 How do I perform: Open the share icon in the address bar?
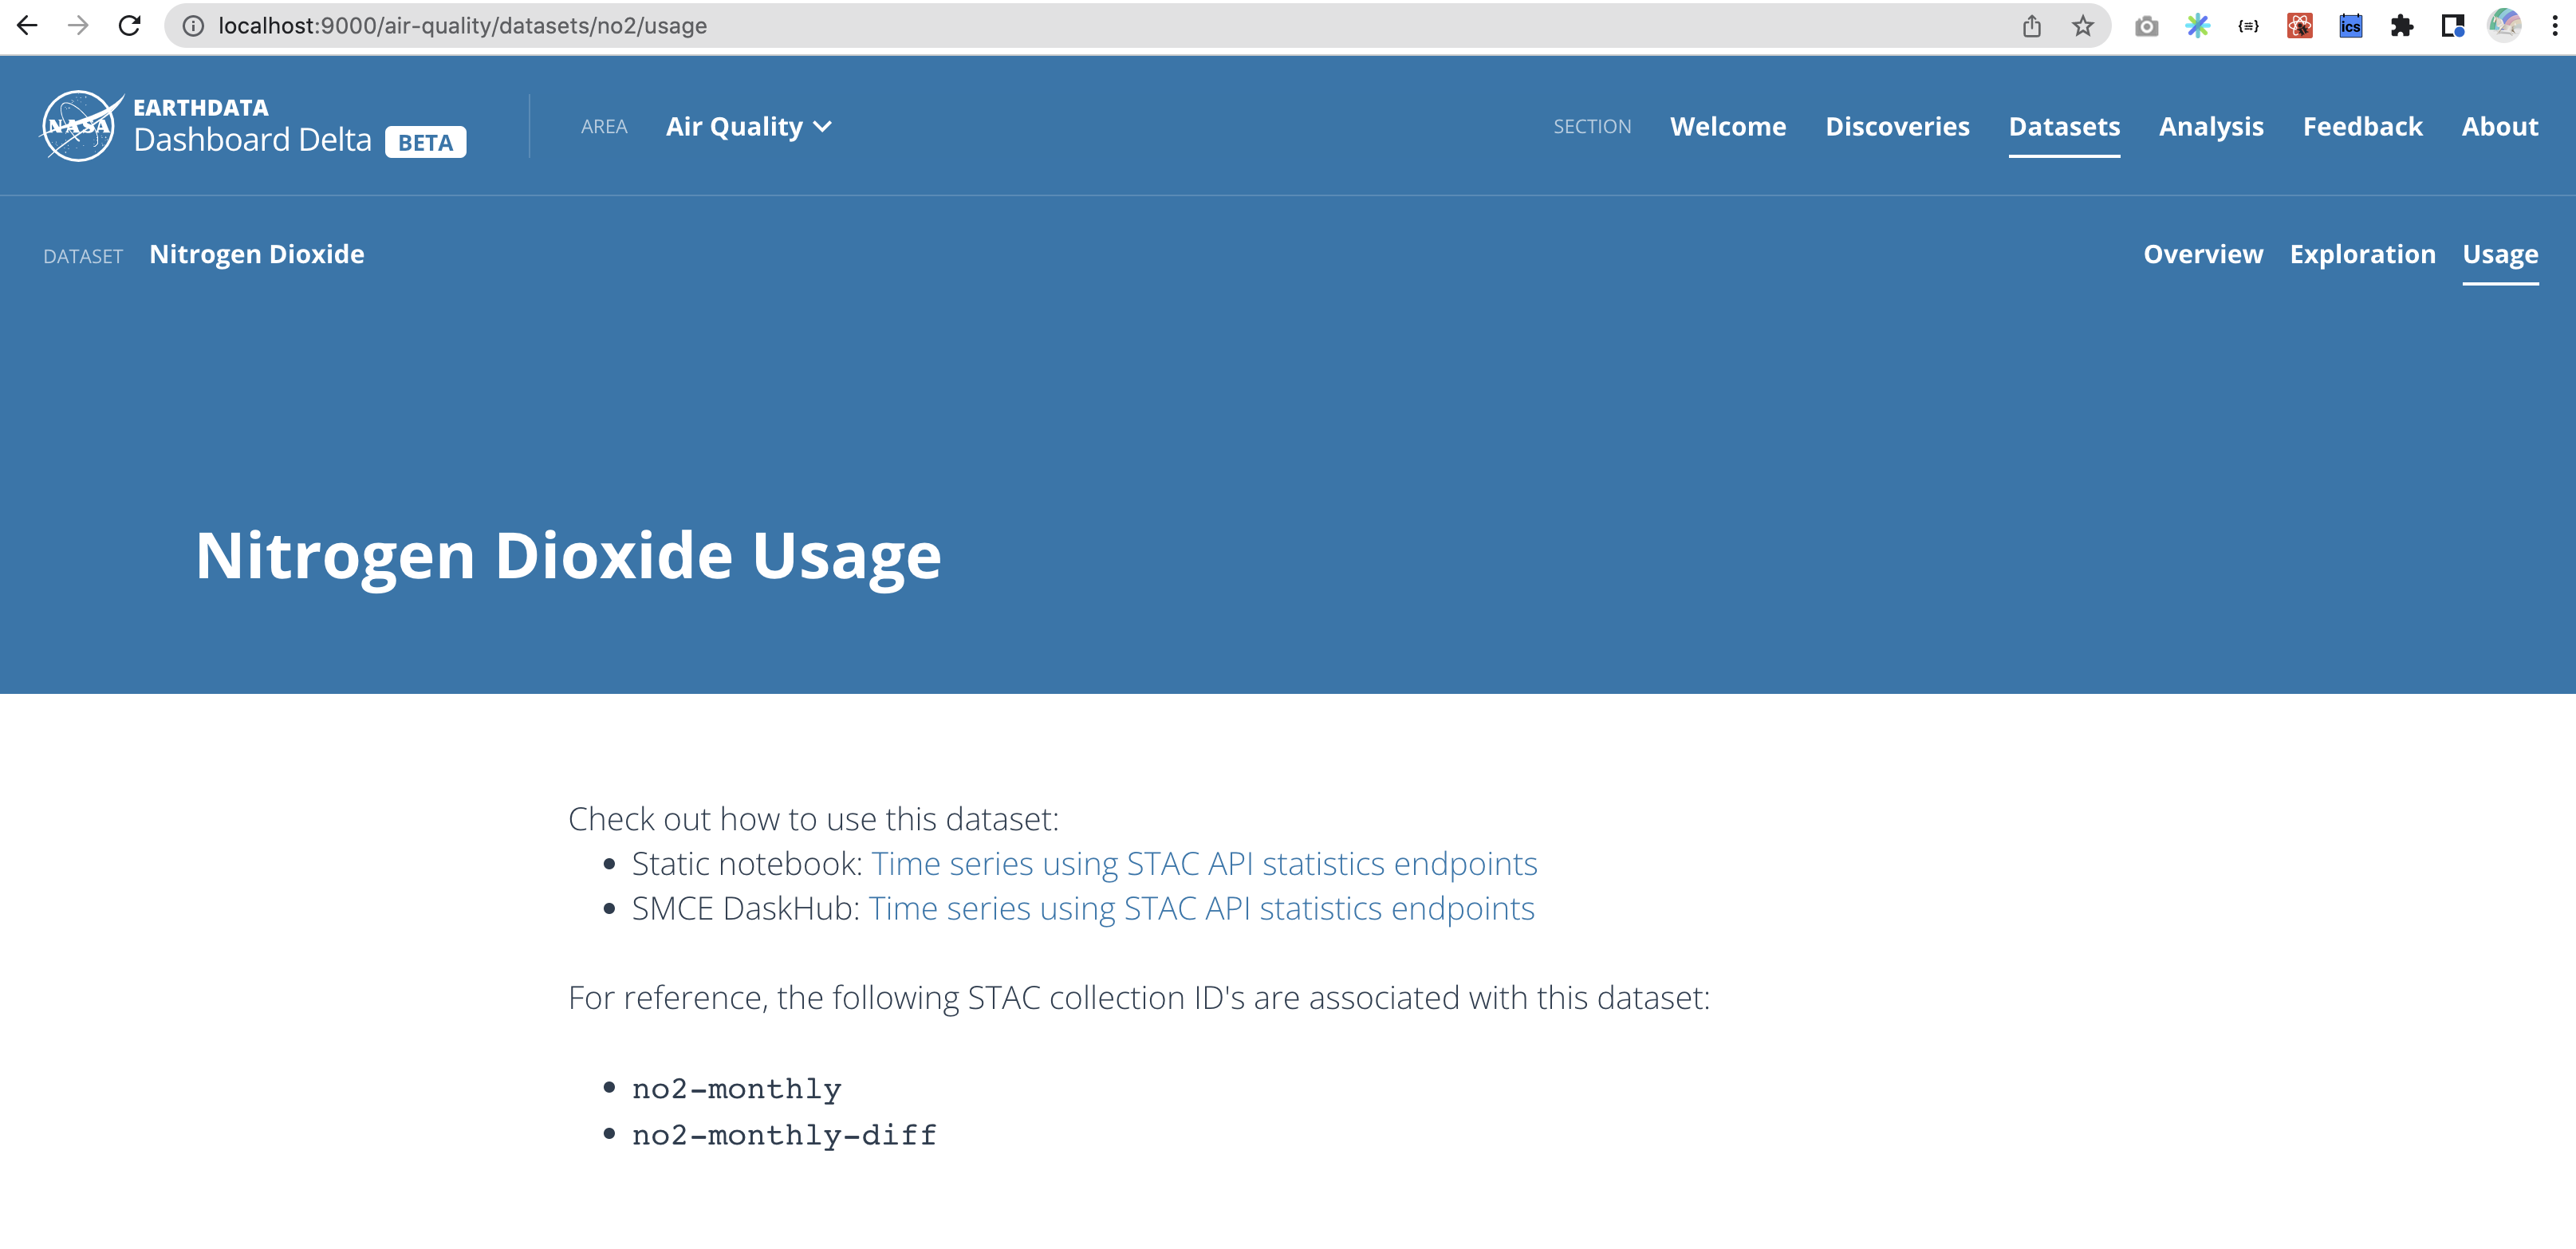2032,25
